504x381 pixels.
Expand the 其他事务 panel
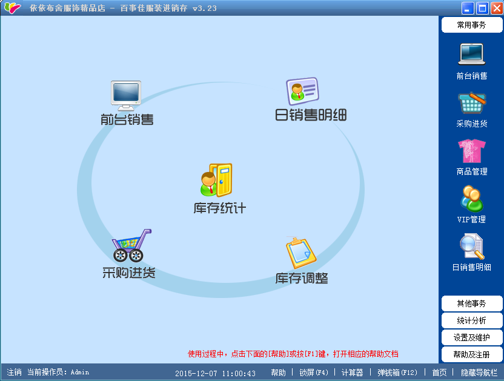pos(471,303)
